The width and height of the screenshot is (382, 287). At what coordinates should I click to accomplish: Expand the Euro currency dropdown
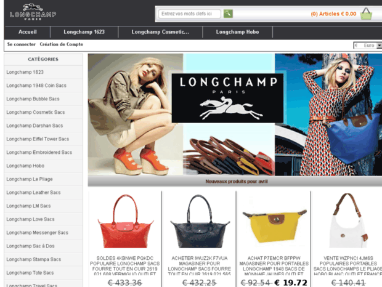coord(368,46)
